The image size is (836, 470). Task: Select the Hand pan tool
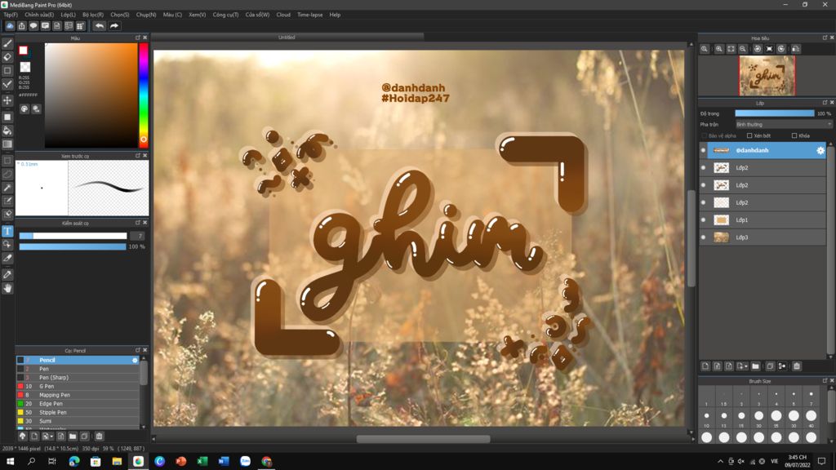7,288
